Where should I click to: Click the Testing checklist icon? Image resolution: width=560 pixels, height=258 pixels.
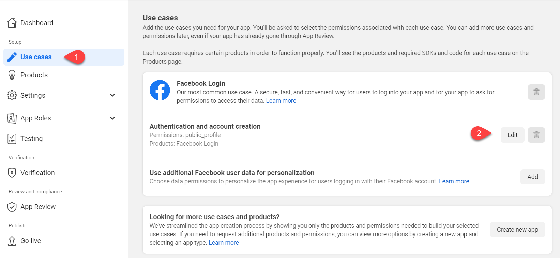(x=12, y=139)
